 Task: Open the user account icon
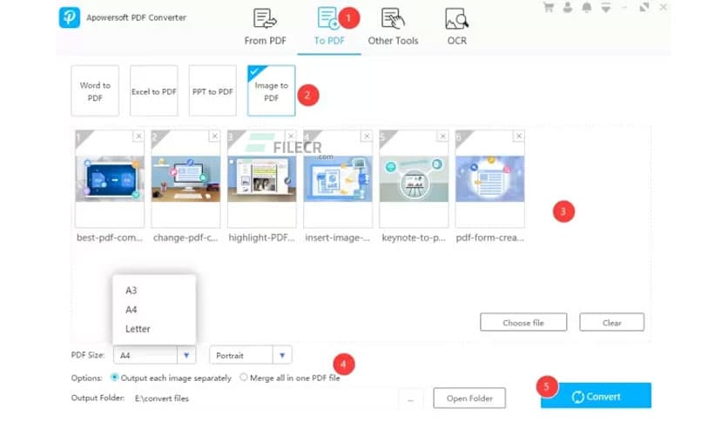tap(568, 8)
